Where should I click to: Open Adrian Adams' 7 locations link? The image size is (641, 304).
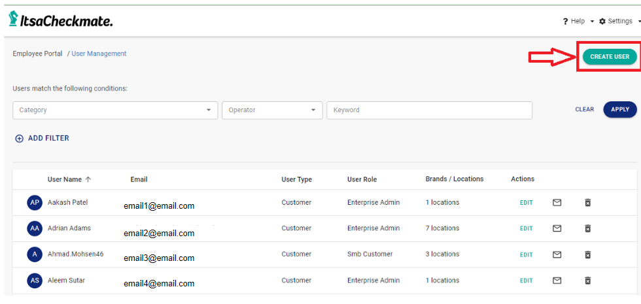tap(442, 228)
